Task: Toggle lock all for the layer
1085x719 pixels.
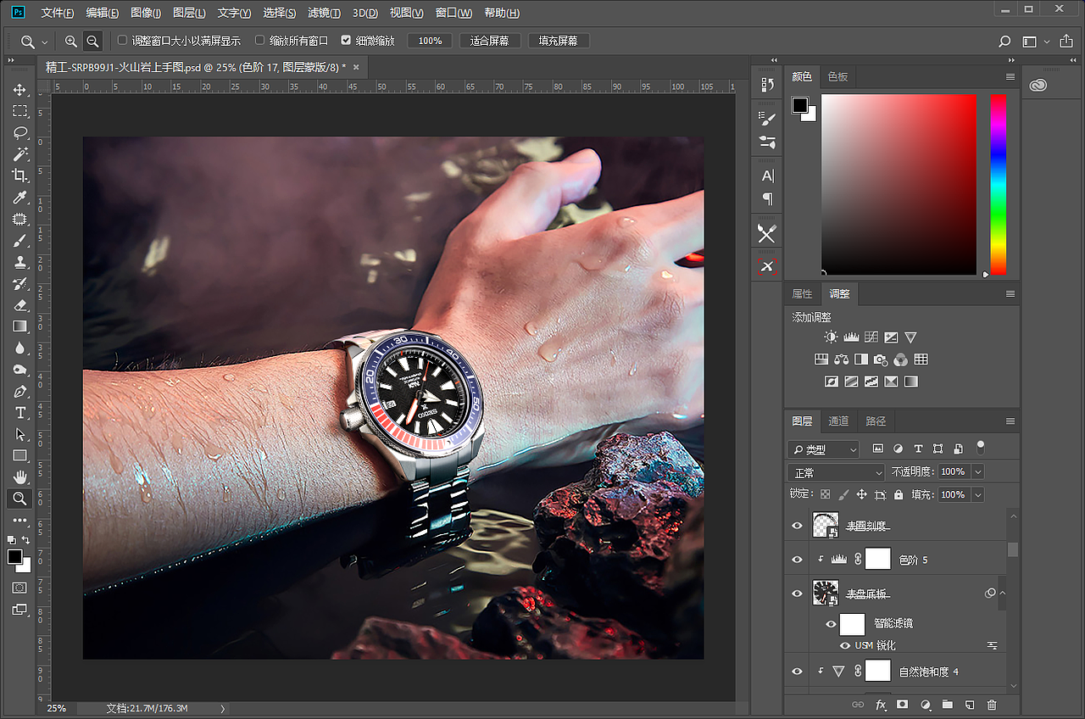Action: [x=899, y=494]
